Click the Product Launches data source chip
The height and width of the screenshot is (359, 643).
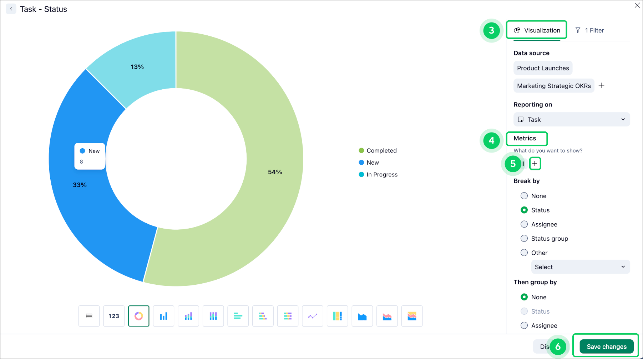pyautogui.click(x=543, y=68)
